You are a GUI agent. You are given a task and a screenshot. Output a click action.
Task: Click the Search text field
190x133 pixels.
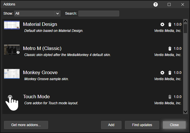tap(98, 14)
